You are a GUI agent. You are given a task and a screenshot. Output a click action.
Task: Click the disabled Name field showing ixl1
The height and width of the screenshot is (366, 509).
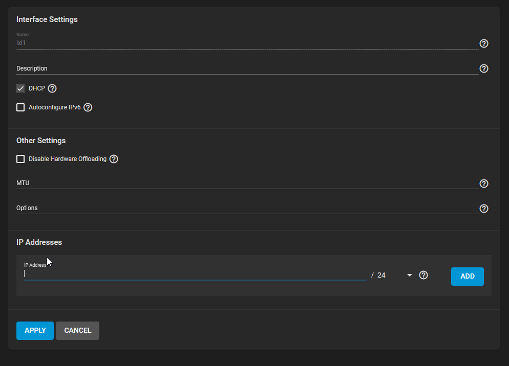[205, 43]
